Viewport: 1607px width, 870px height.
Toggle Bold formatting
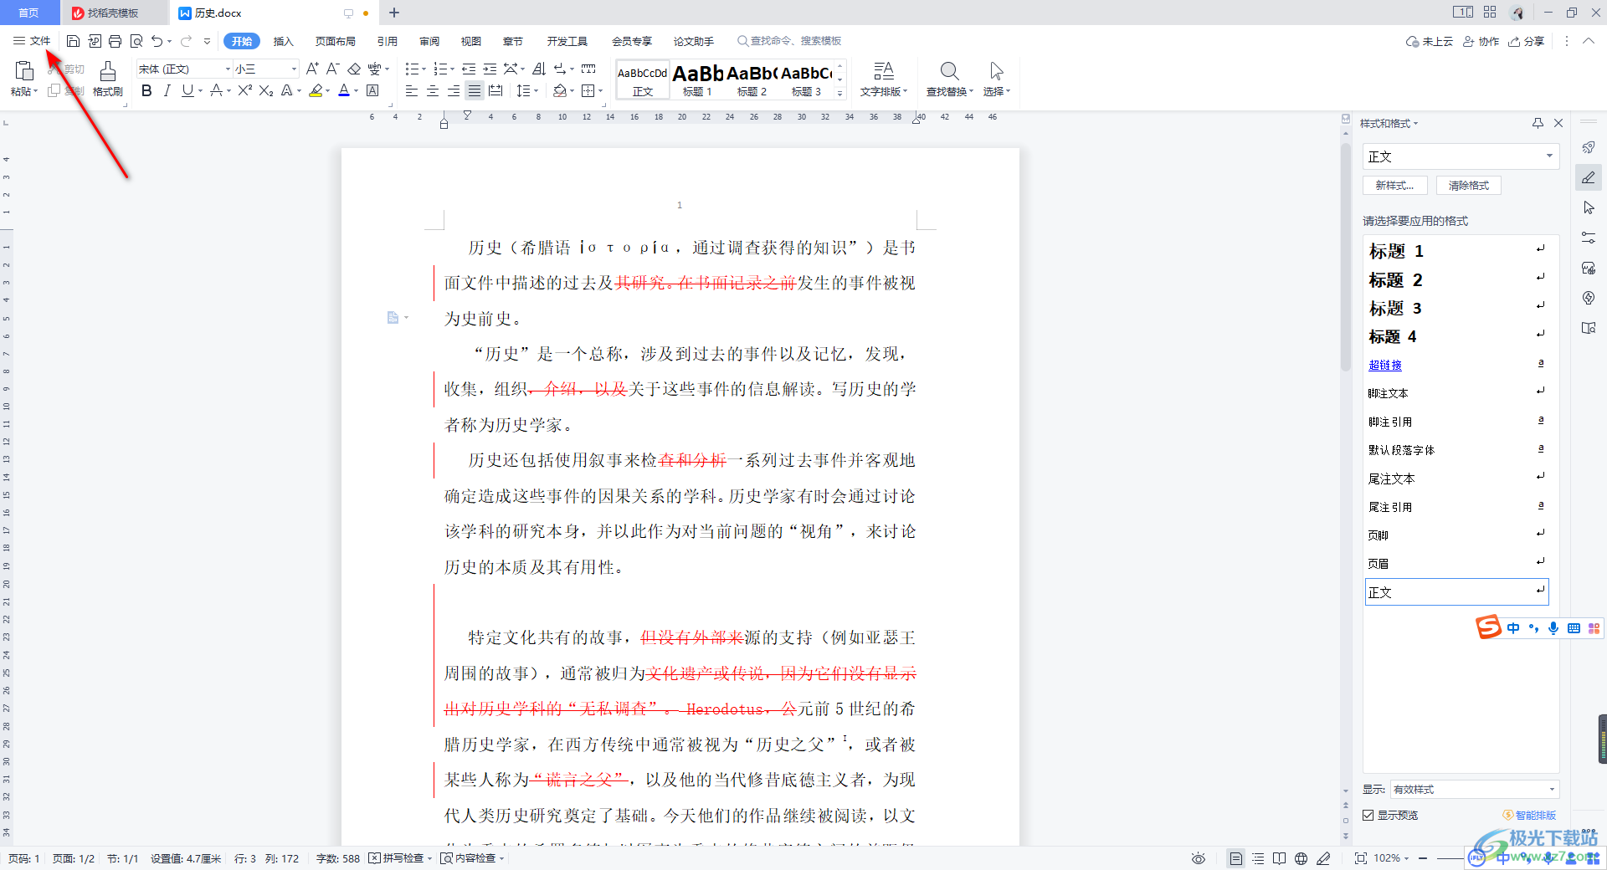(146, 90)
